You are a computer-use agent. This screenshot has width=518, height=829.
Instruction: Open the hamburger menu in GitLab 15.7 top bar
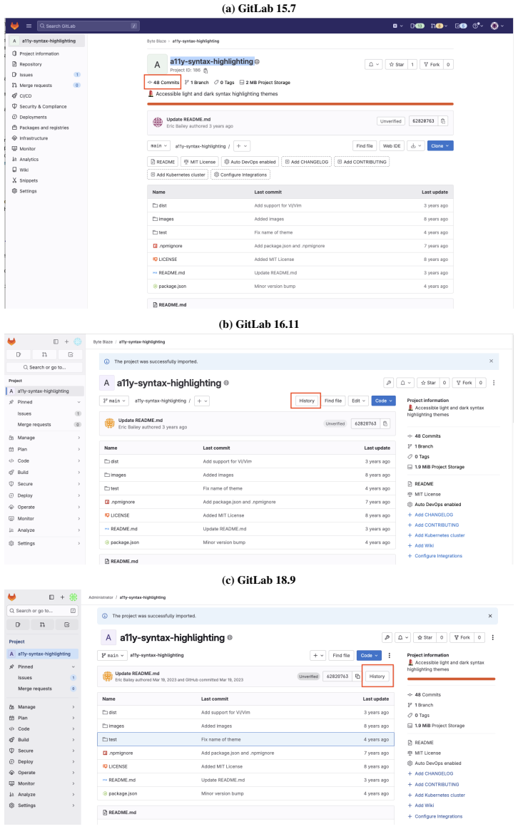tap(29, 26)
